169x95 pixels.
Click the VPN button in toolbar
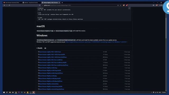(161, 5)
